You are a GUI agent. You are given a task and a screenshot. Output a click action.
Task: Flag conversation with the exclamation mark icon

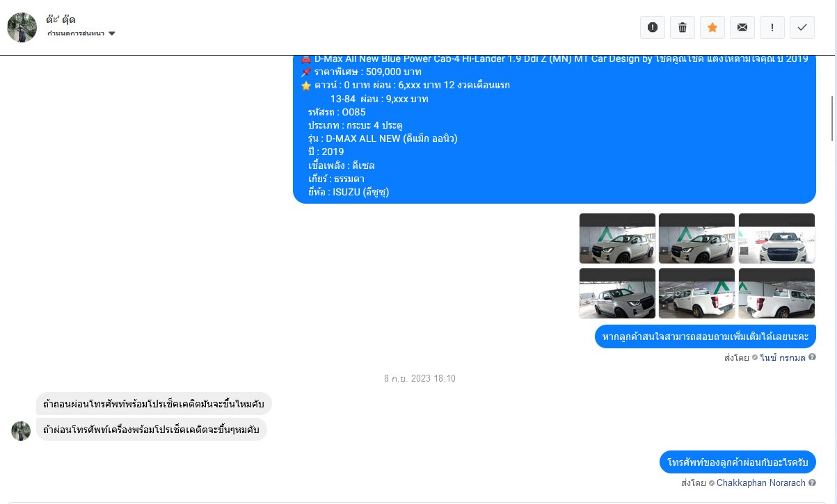772,27
